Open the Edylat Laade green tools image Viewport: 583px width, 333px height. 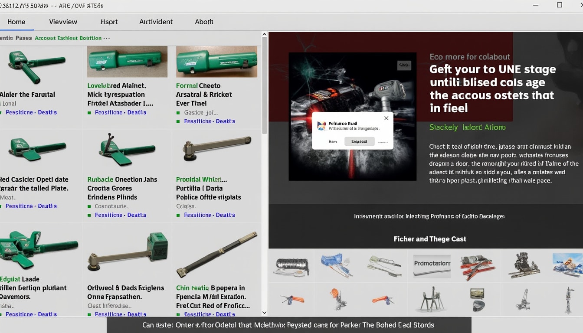pos(38,249)
